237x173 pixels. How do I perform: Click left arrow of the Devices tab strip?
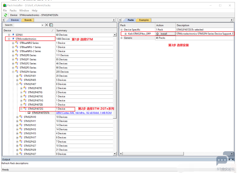click(x=3, y=20)
